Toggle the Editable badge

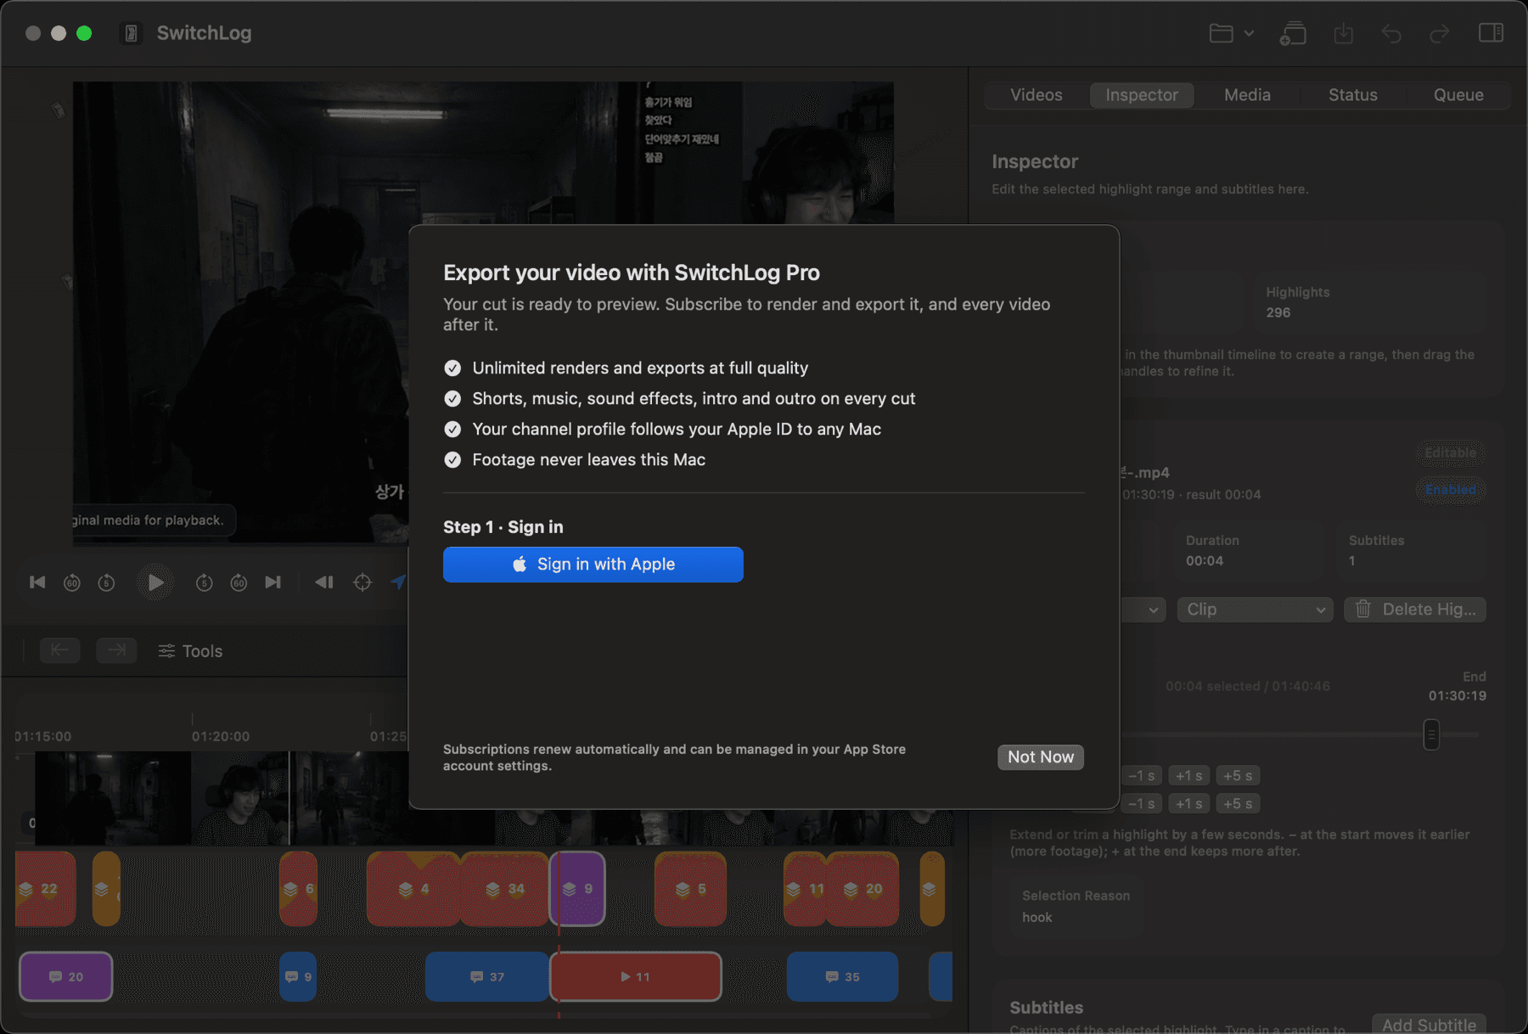click(x=1450, y=452)
